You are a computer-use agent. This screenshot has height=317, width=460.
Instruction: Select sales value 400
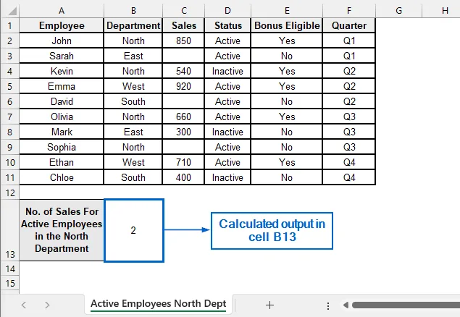click(184, 177)
